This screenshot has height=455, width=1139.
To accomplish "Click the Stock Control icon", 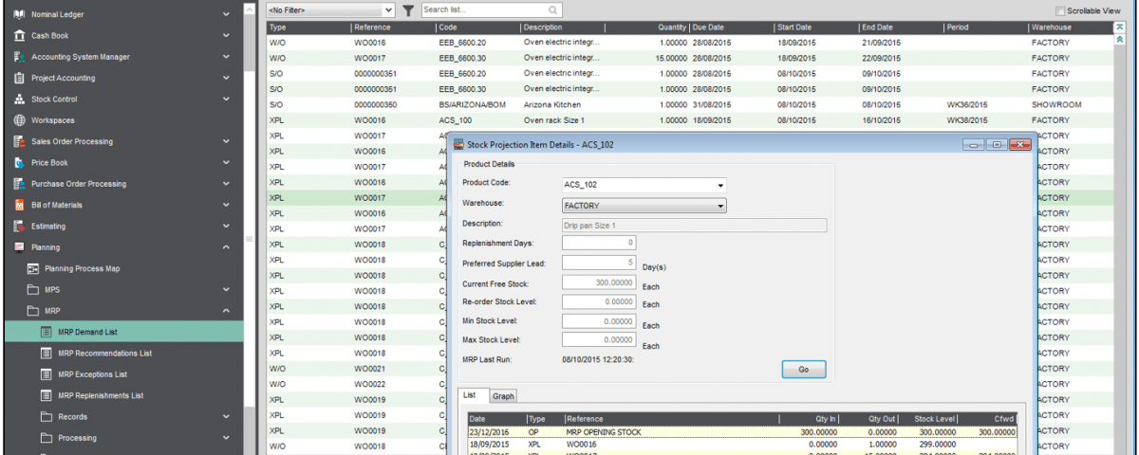I will (20, 99).
